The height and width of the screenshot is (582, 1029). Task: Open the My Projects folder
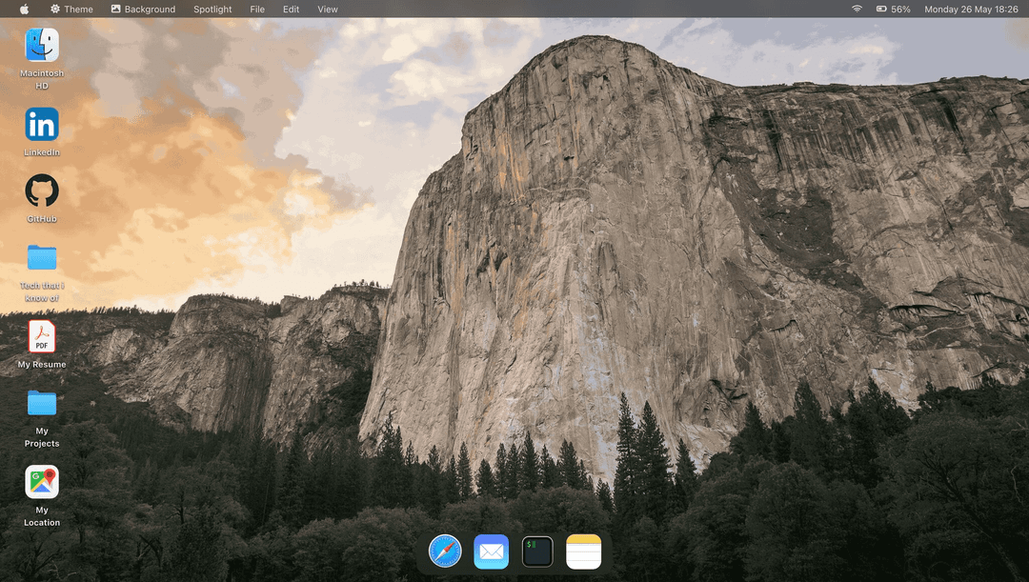tap(42, 403)
